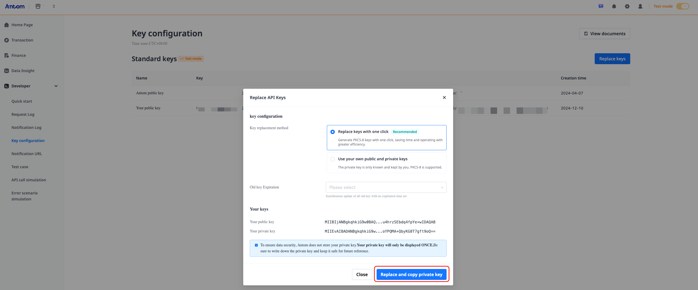Open the Home Page sidebar icon

[x=7, y=25]
